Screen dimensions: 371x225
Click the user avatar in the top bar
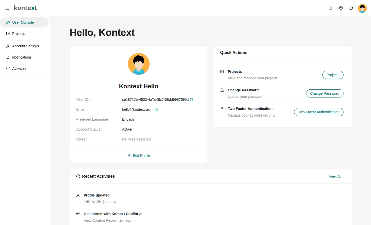pyautogui.click(x=362, y=8)
